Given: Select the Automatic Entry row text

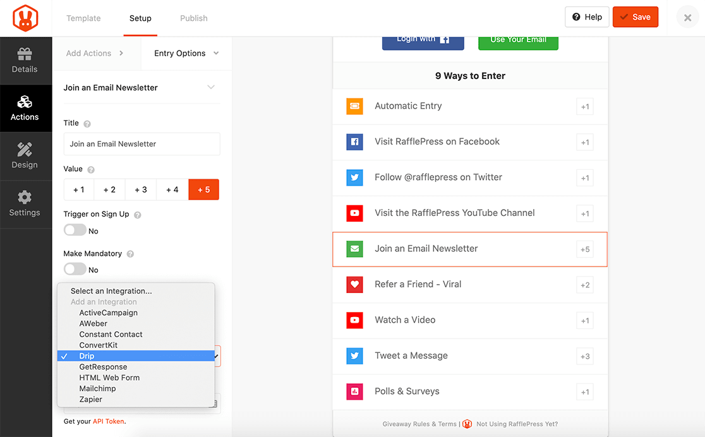Looking at the screenshot, I should point(408,105).
